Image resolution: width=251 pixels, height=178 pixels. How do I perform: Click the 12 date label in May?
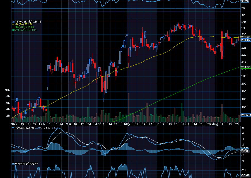(x=137, y=124)
